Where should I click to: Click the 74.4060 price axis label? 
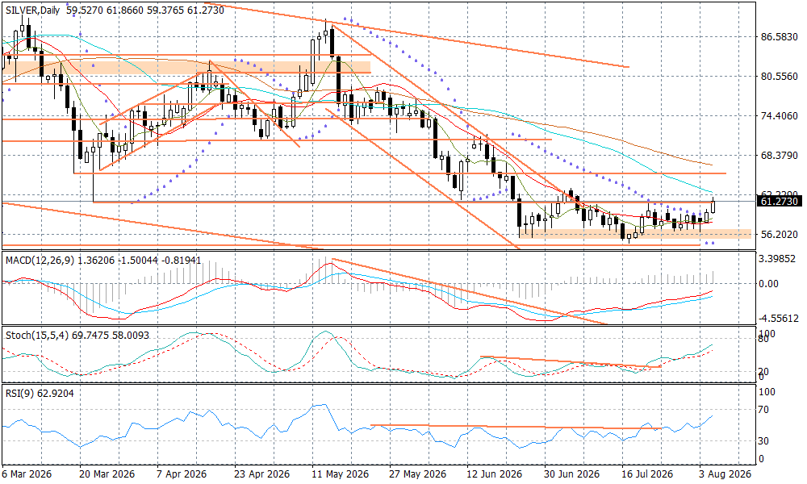780,115
